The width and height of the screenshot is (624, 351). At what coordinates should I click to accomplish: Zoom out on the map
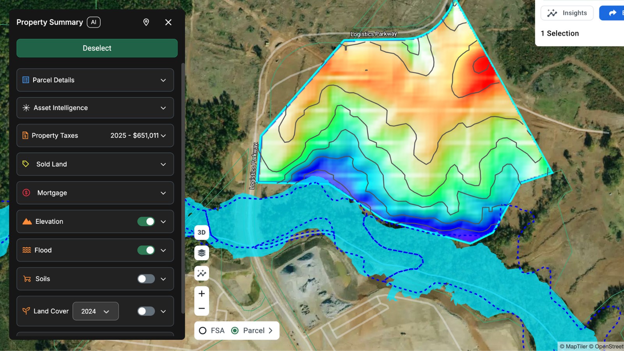click(201, 308)
